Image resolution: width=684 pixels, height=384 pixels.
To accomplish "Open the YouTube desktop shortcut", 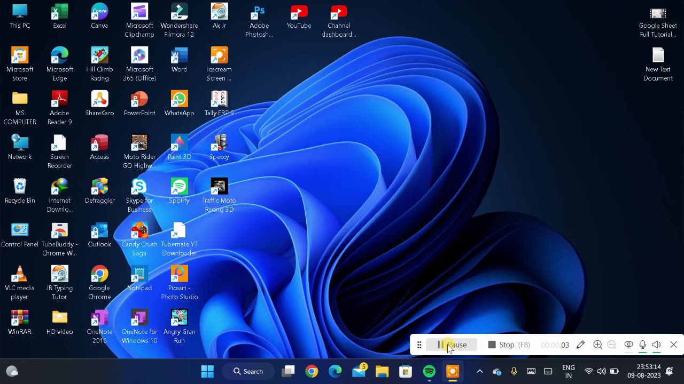I will 299,17.
